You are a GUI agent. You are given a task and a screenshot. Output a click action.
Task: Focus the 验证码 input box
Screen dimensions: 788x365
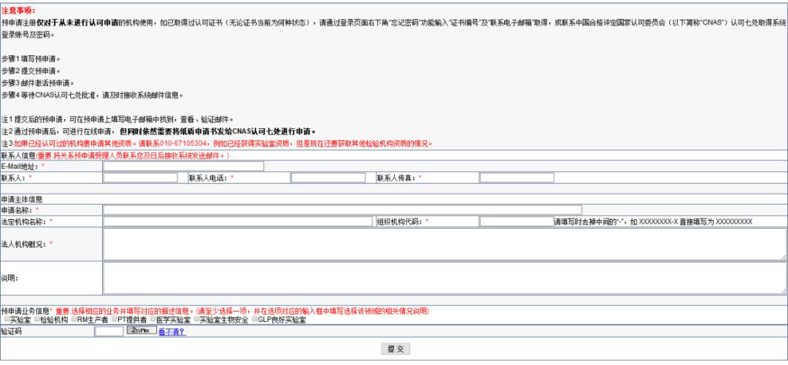(x=109, y=331)
